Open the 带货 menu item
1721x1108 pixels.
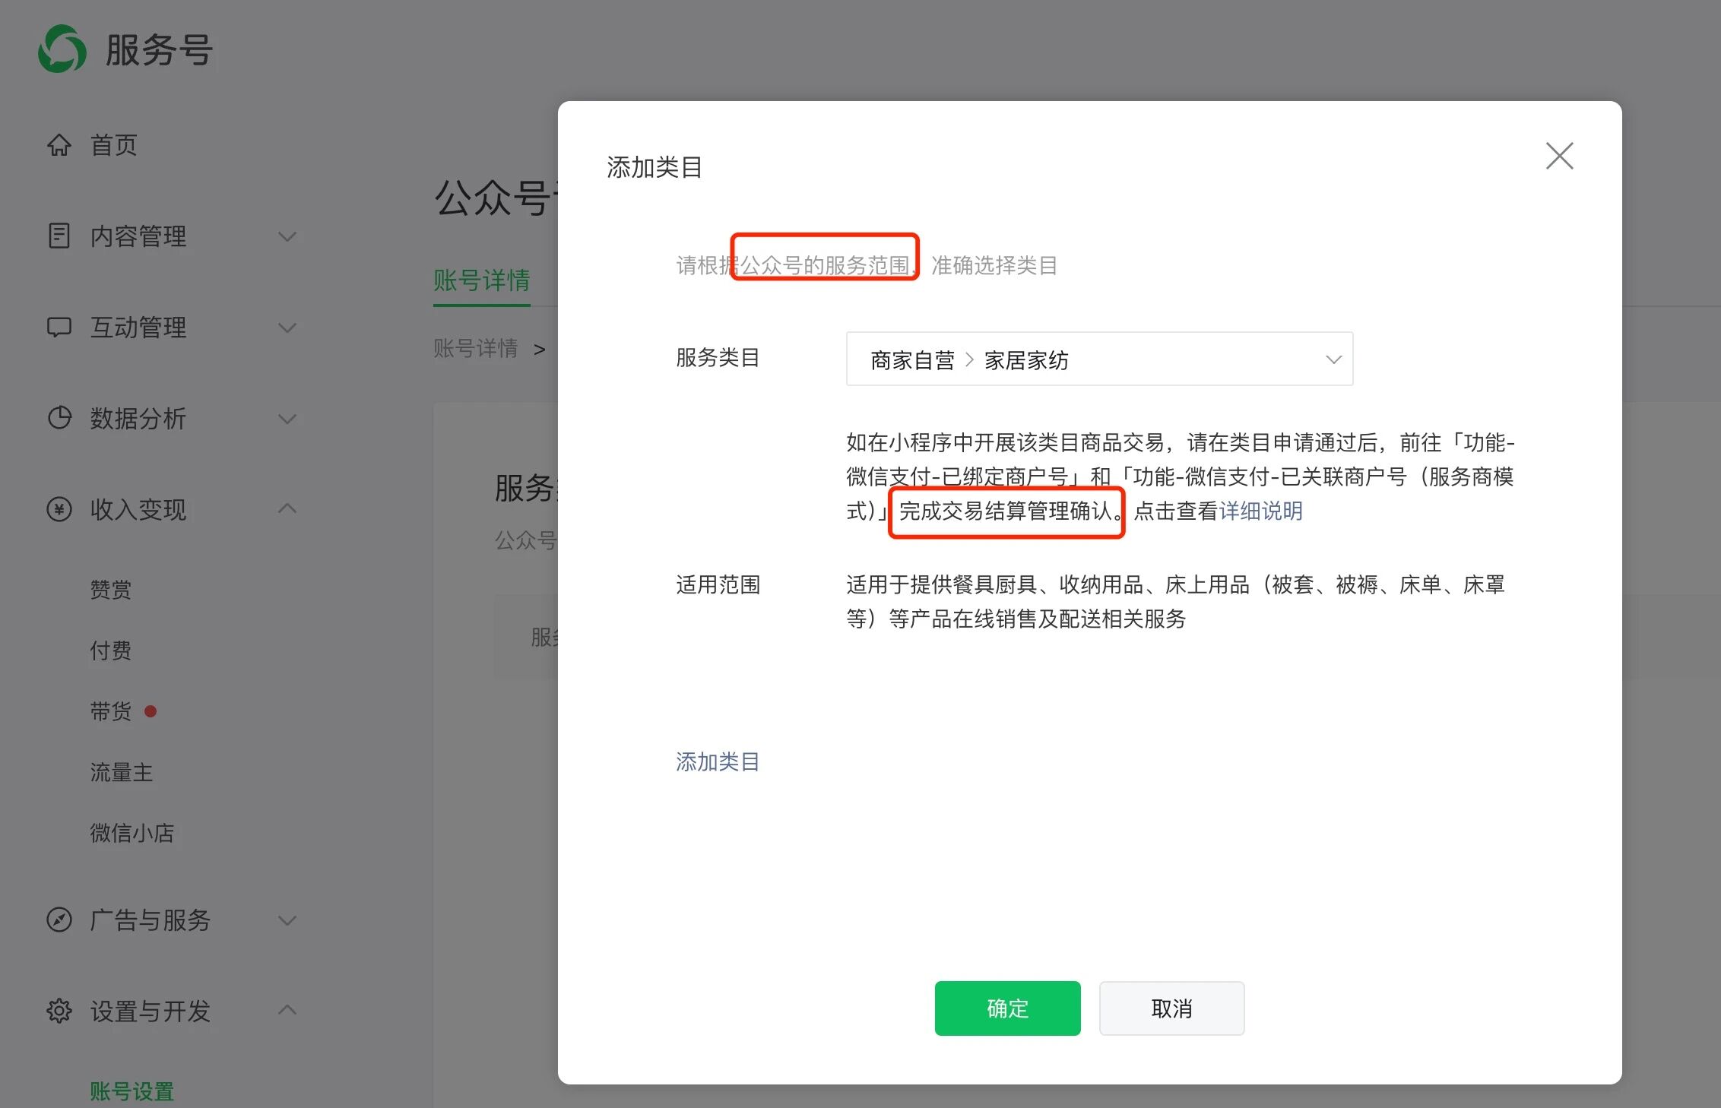tap(111, 711)
